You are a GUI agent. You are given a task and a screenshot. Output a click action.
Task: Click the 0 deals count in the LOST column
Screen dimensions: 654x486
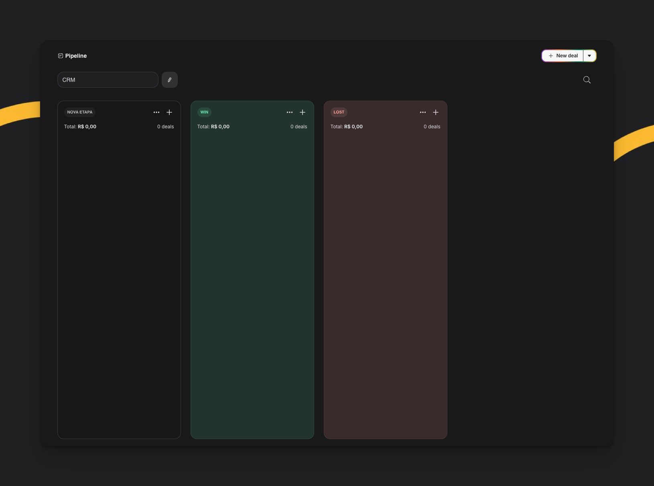tap(432, 127)
